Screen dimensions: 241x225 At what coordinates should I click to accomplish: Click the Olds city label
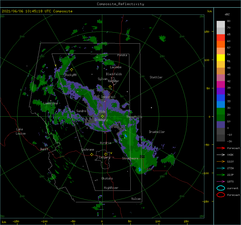(102, 112)
